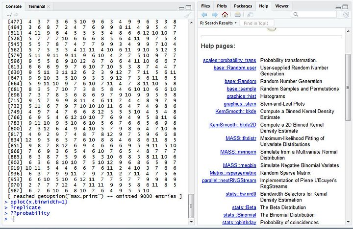Refresh help topic icon

click(x=346, y=15)
